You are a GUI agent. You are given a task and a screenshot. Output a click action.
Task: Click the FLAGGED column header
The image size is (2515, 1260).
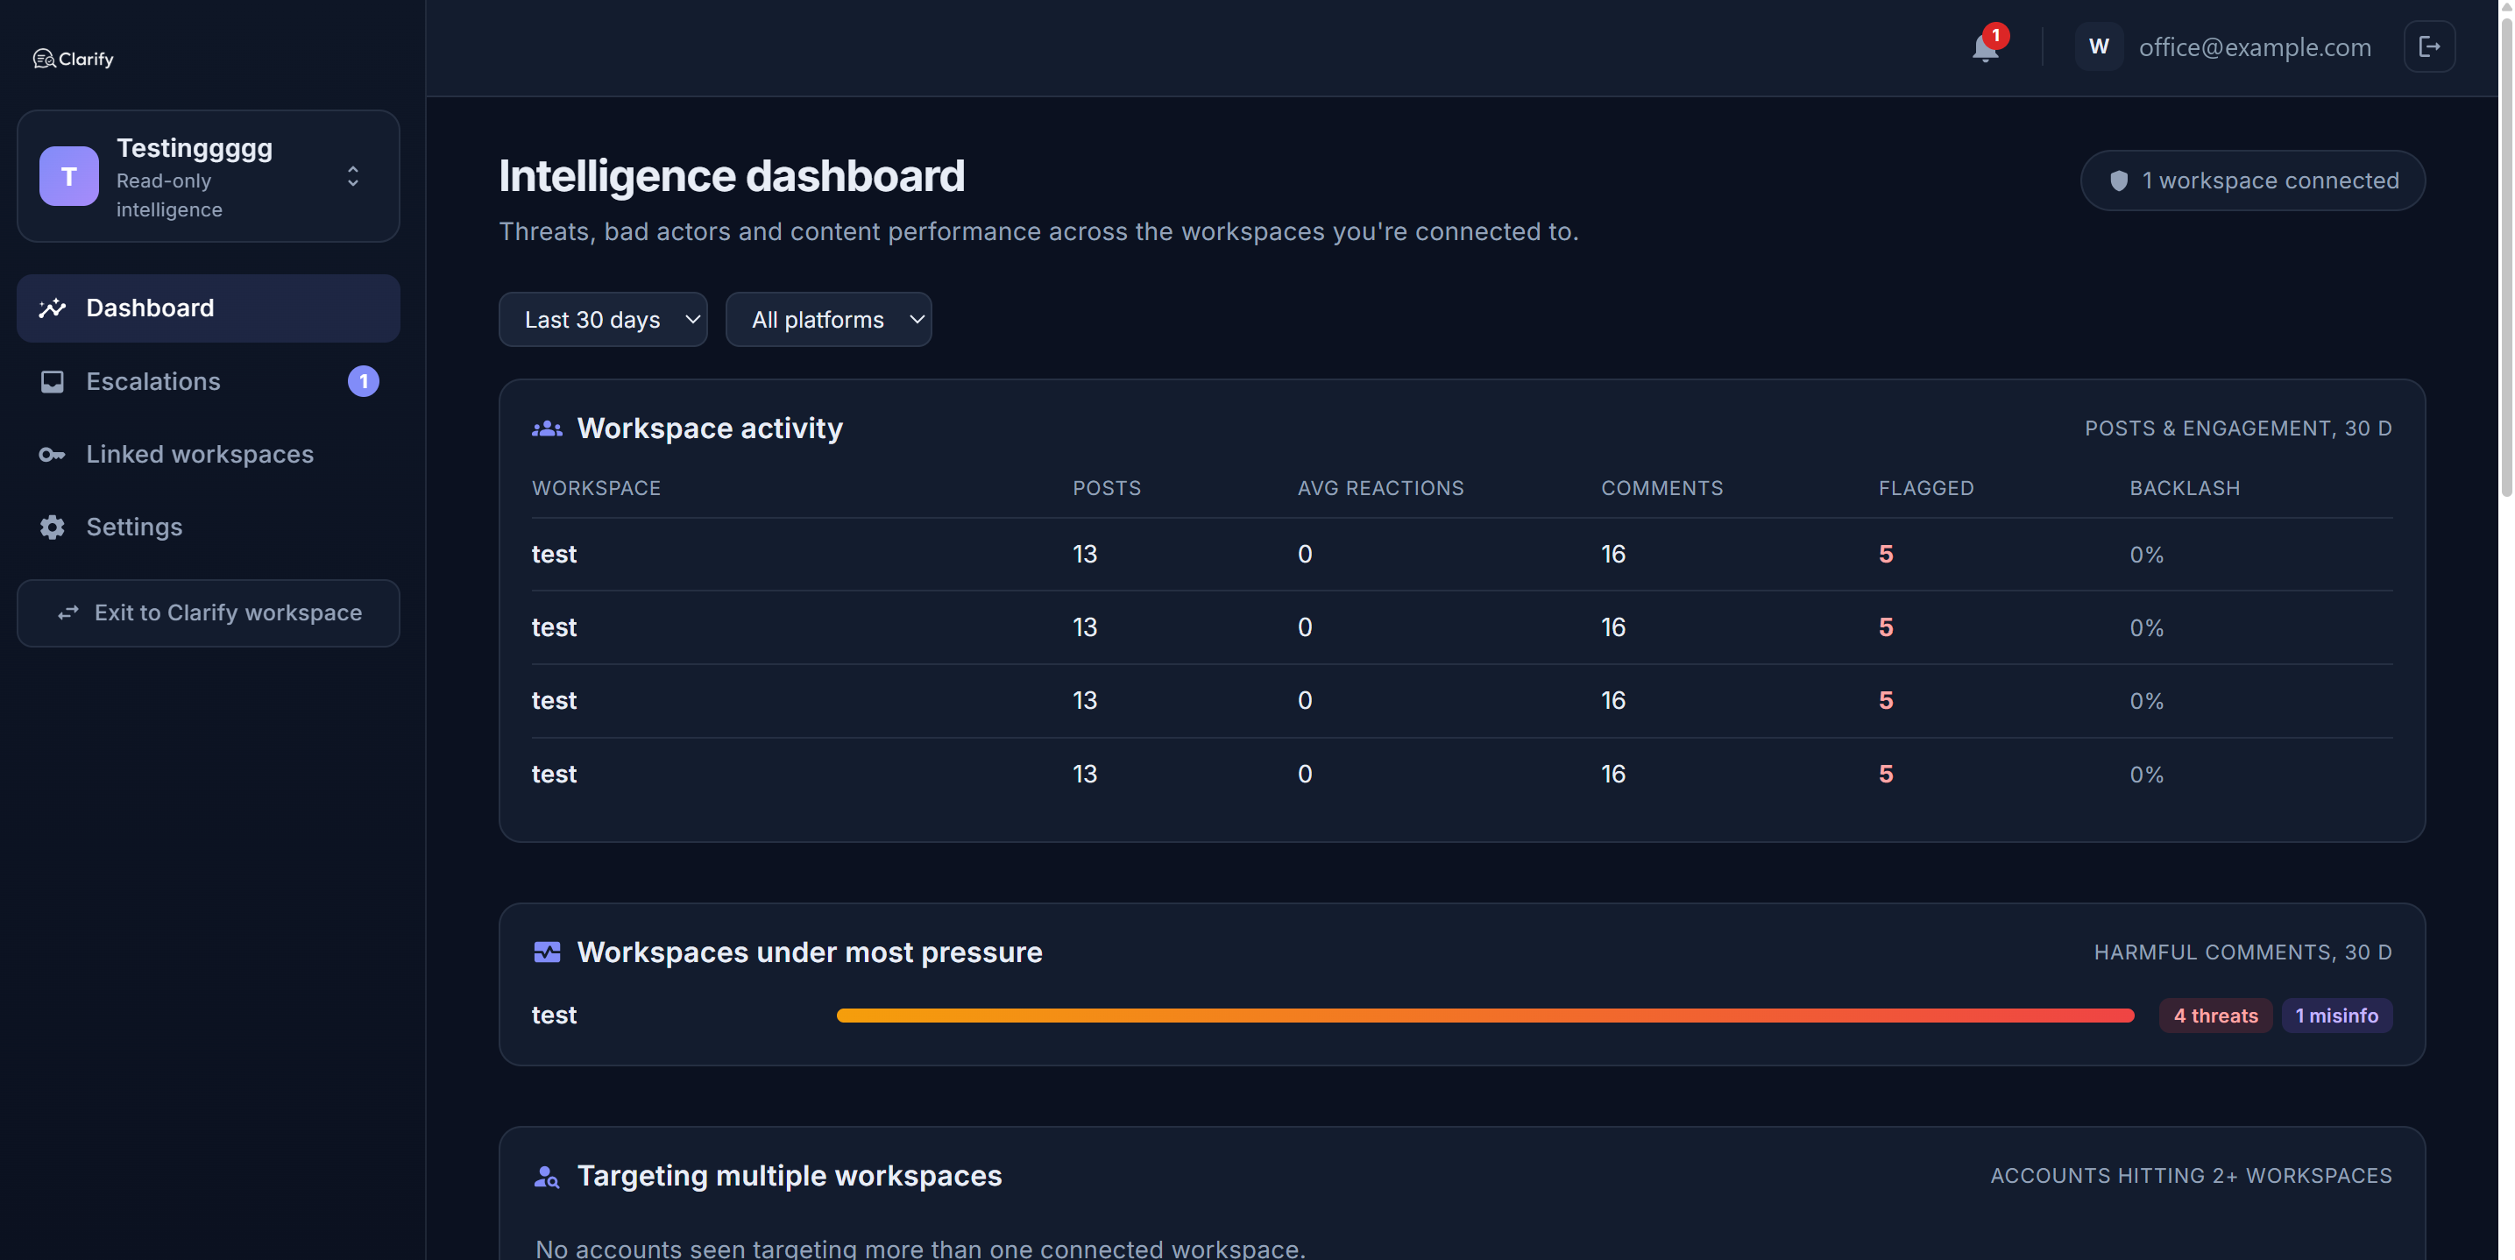coord(1925,488)
